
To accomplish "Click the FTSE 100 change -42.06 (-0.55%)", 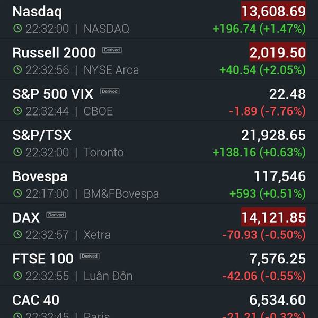I will [264, 276].
